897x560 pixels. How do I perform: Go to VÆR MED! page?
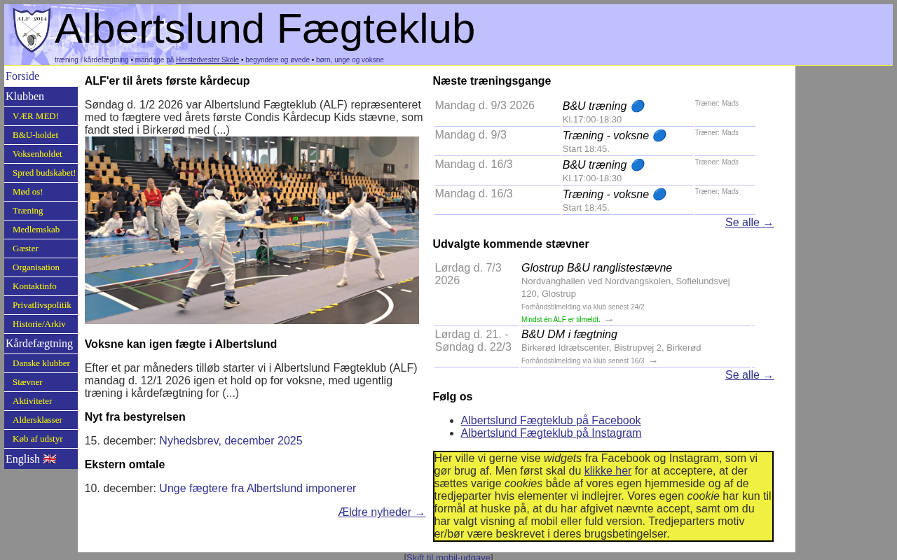click(41, 116)
